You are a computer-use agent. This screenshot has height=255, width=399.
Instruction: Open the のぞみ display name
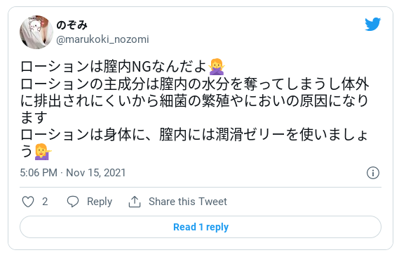tap(72, 25)
